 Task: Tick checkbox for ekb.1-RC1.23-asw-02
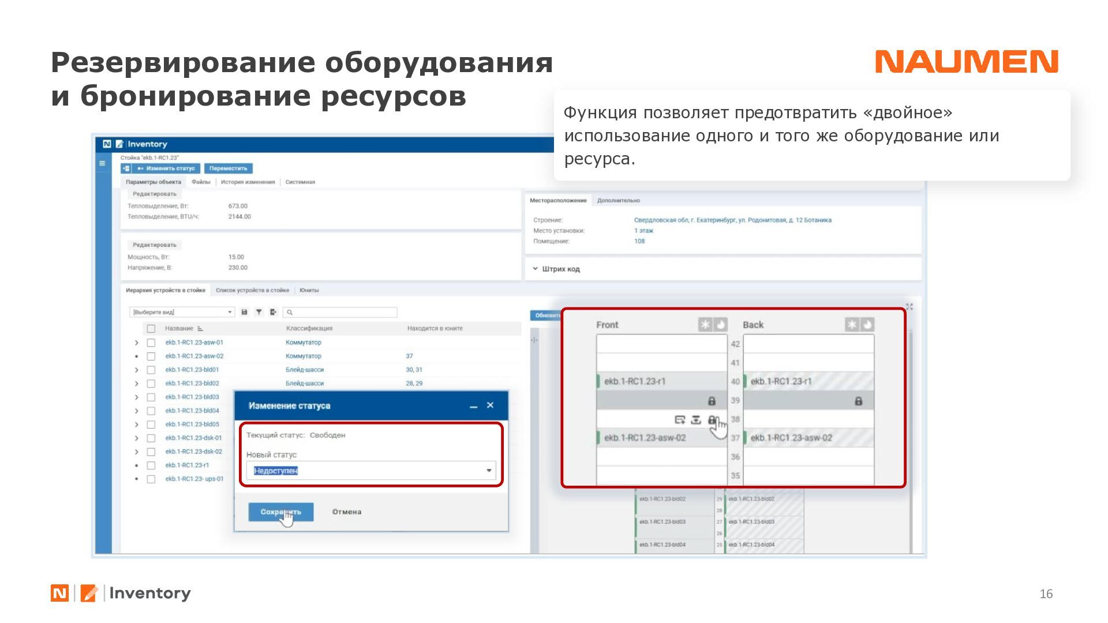(x=151, y=356)
